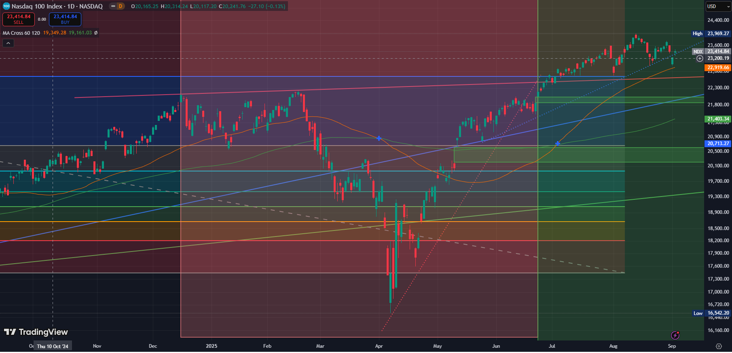Screen dimensions: 732x353
Task: Click the green MA value 19,161.03
Action: coord(80,33)
